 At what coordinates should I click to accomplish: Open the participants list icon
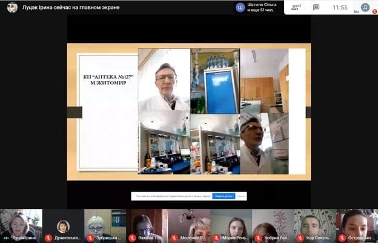(296, 7)
